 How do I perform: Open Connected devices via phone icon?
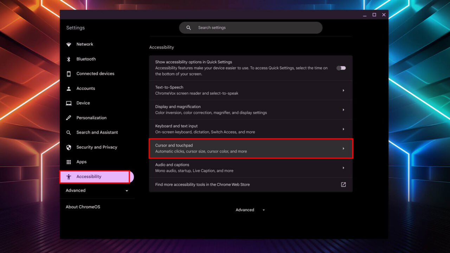point(69,74)
